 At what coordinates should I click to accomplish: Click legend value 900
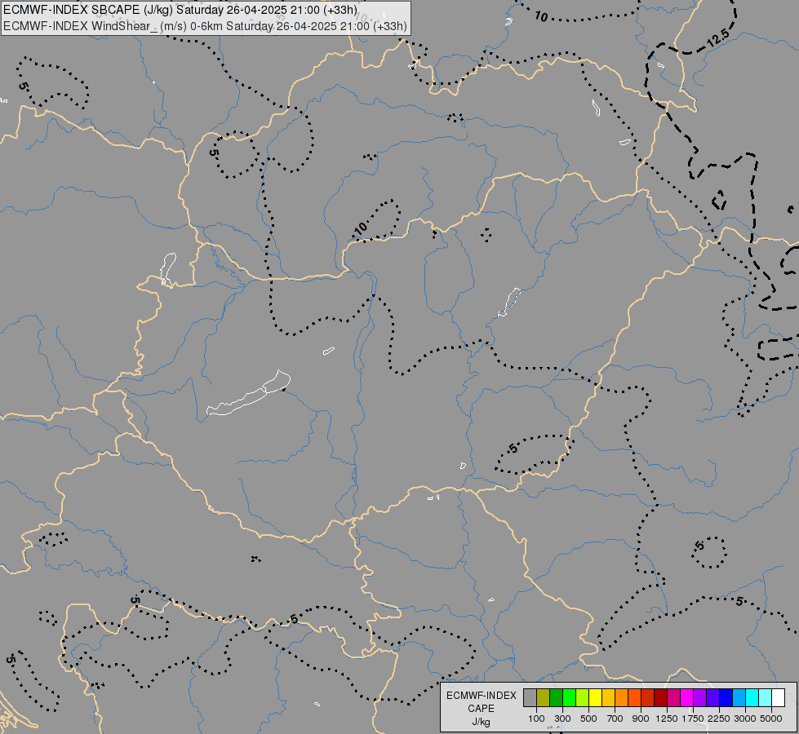641,719
